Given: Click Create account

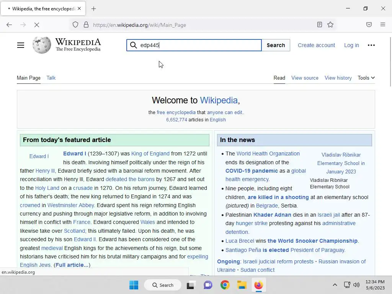Looking at the screenshot, I should click(x=316, y=45).
